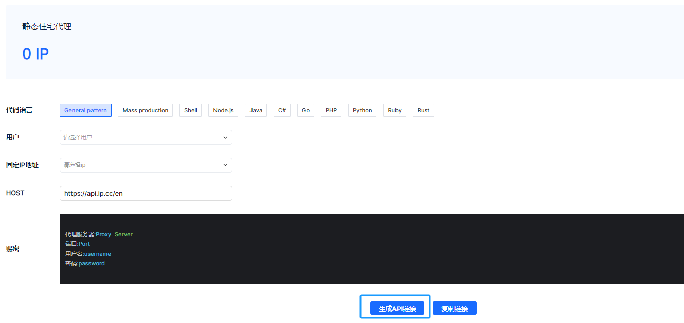Choose Mass production code option
This screenshot has height=323, width=684.
145,110
